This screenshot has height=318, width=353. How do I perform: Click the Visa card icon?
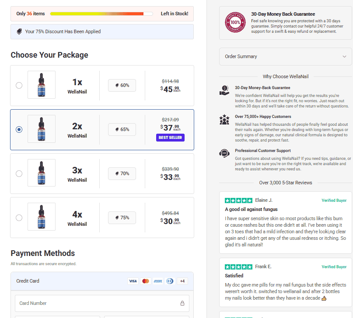[133, 281]
